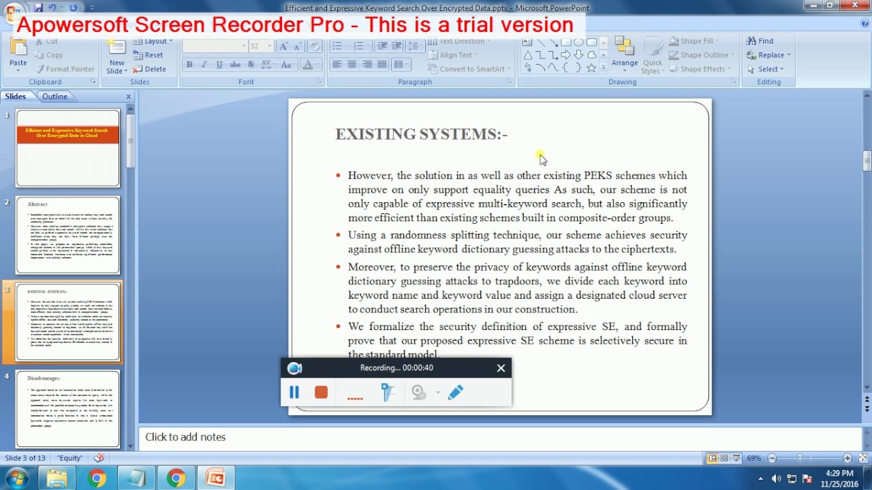
Task: Grow the font size
Action: [284, 46]
